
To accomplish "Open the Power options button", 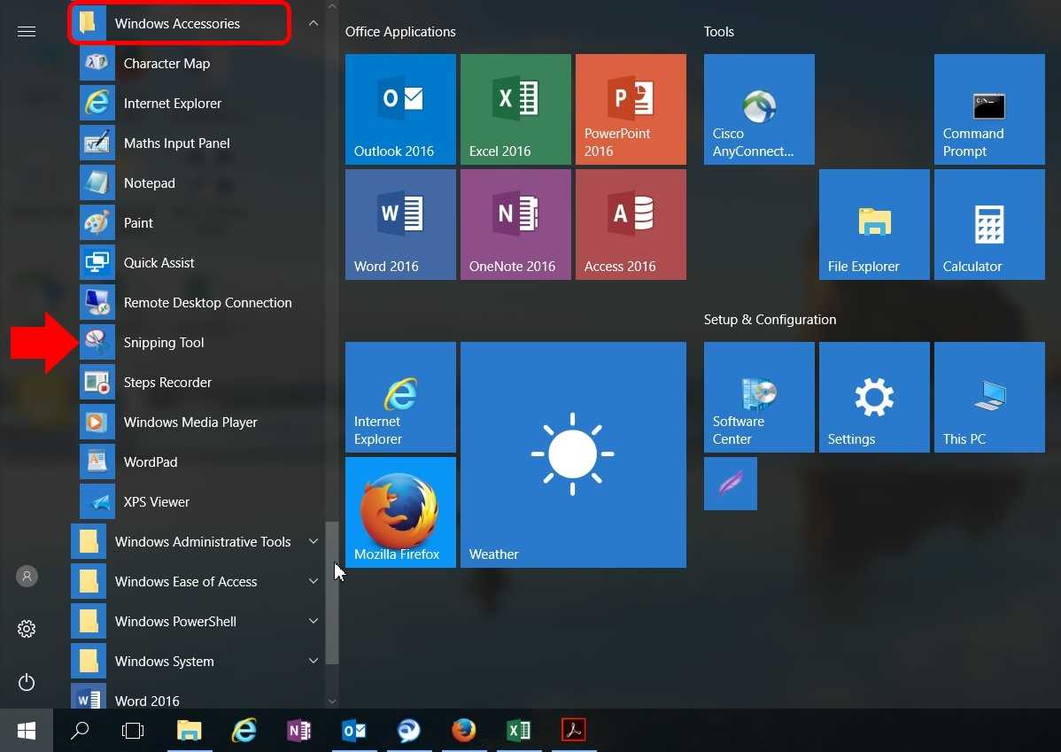I will [x=27, y=682].
